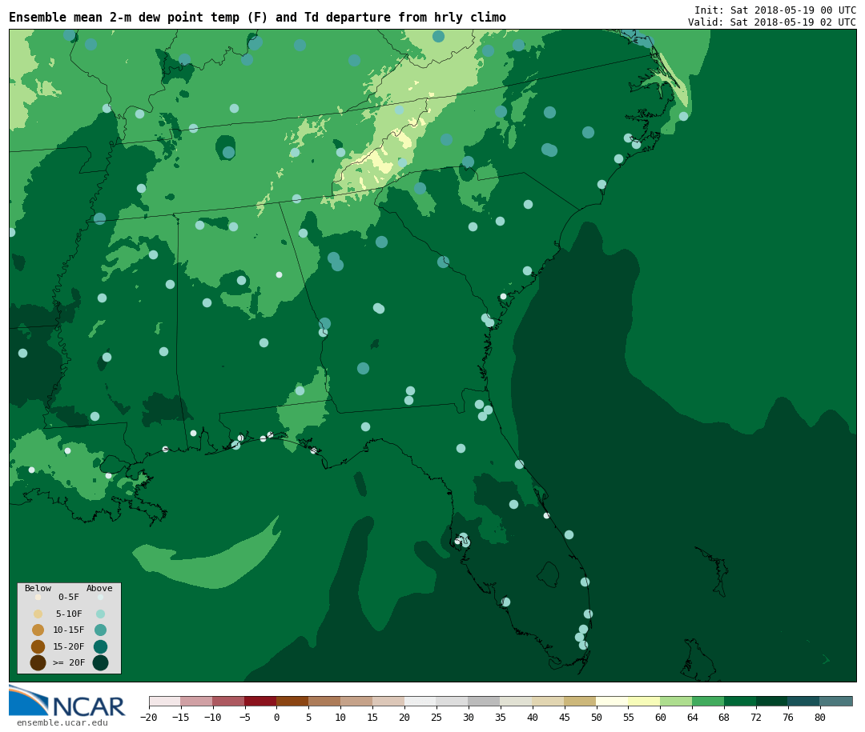
Task: Pick the near-white 20 to 25 colorbar swatch
Action: coord(420,701)
